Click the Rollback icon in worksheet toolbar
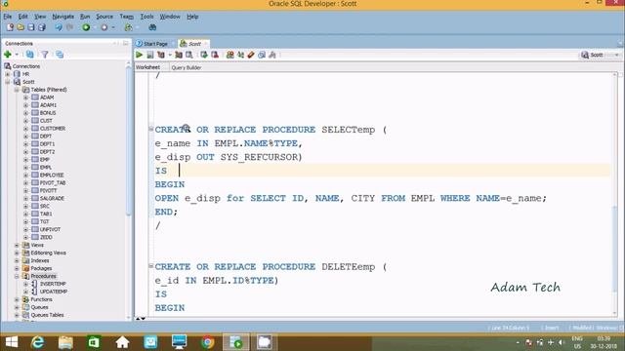 coord(215,55)
